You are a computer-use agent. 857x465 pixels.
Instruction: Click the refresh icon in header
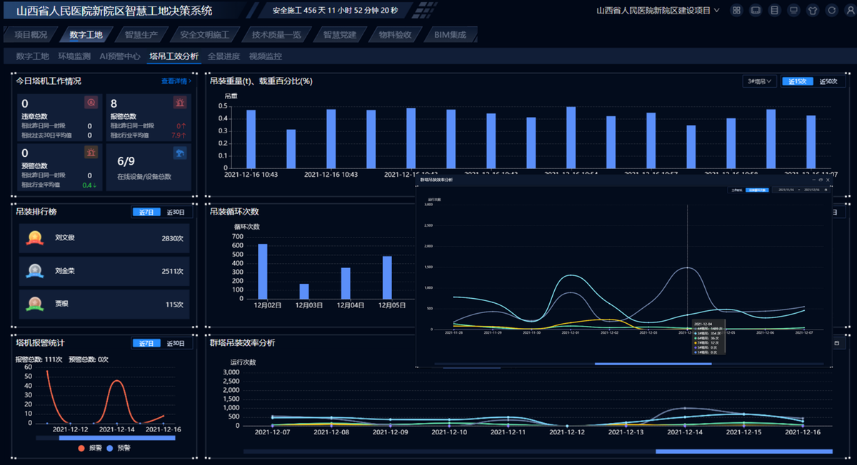coord(832,11)
